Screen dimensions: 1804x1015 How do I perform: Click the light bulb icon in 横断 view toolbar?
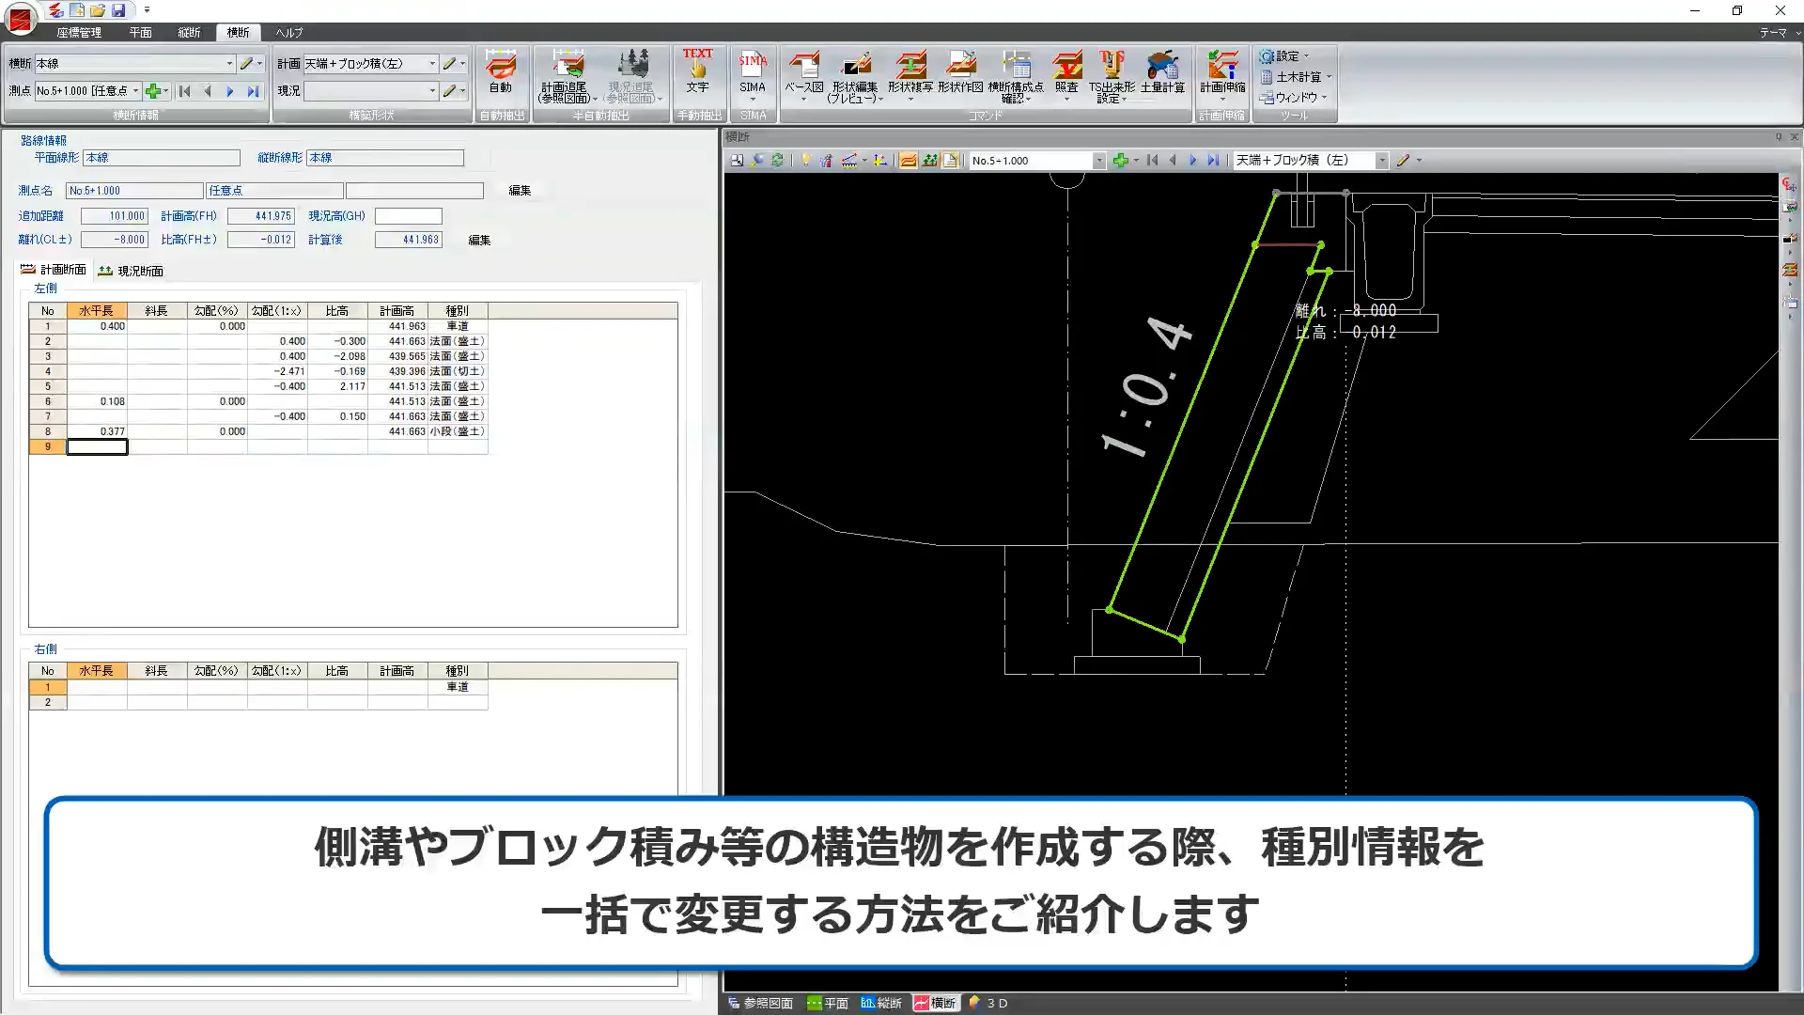coord(805,161)
